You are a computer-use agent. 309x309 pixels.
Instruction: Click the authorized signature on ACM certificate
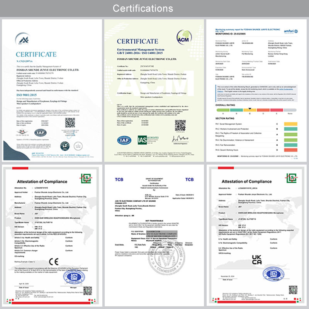tap(180, 139)
